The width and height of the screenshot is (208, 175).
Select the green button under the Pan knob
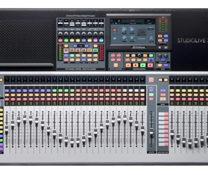click(66, 40)
